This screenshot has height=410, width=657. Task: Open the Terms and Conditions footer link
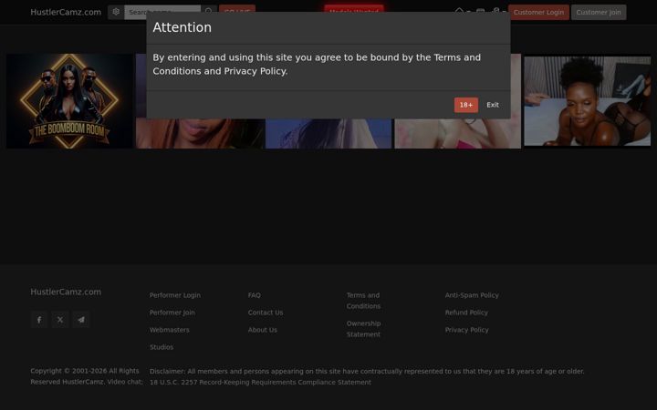coord(363,301)
